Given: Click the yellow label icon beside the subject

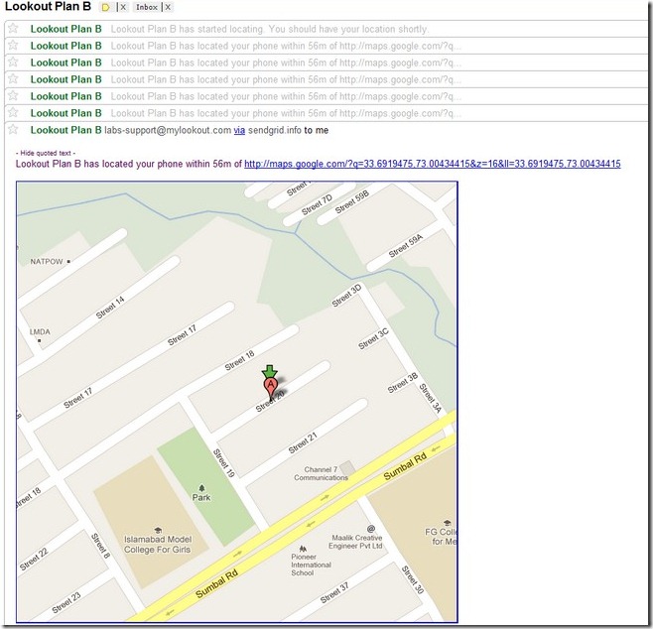Looking at the screenshot, I should (x=106, y=8).
